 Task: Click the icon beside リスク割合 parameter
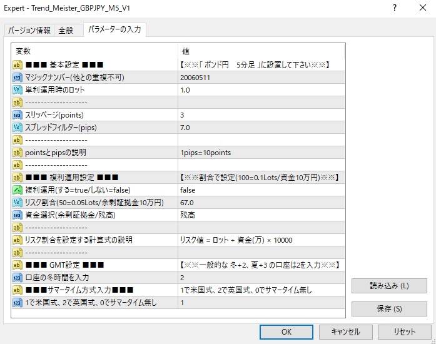click(18, 203)
